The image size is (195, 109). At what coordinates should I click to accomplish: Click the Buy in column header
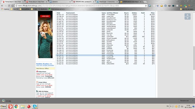[x=126, y=13]
